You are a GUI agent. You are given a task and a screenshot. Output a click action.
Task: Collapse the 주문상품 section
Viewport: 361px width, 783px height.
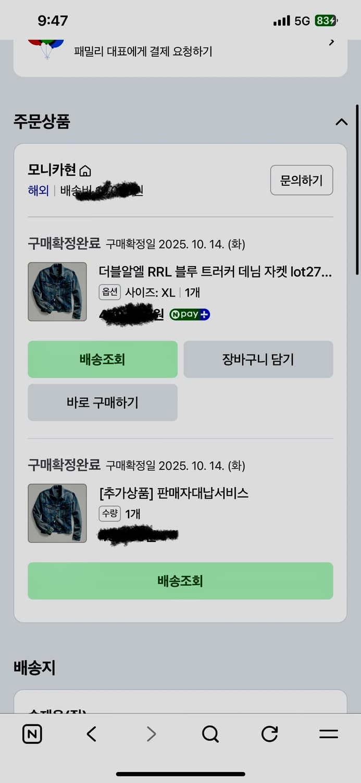click(341, 122)
